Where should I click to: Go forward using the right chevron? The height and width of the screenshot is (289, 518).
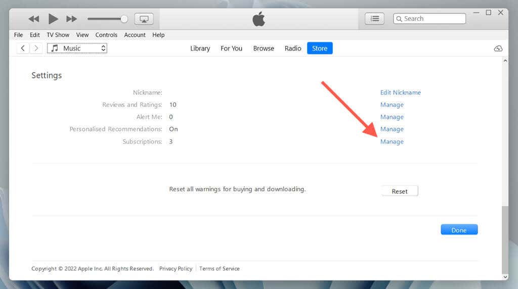(x=36, y=49)
